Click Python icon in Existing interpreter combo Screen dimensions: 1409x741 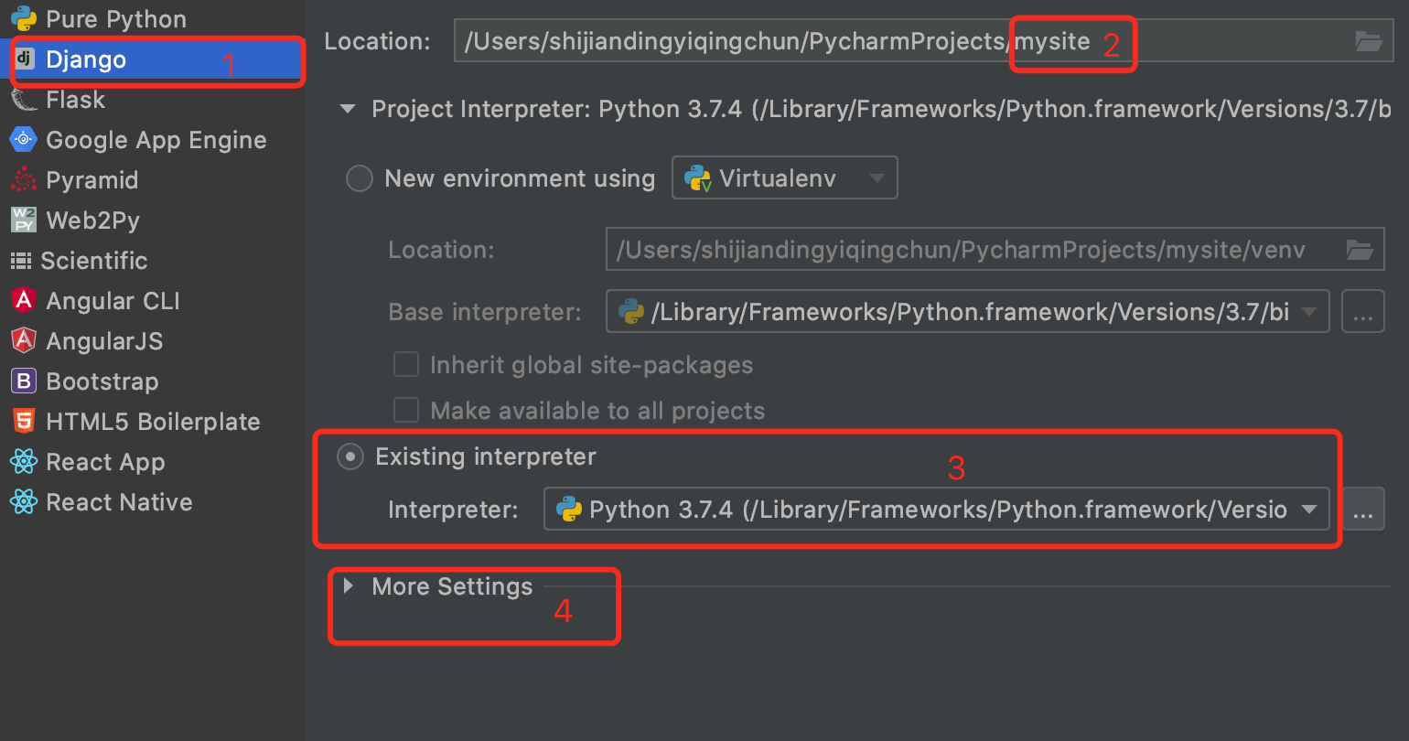tap(569, 510)
